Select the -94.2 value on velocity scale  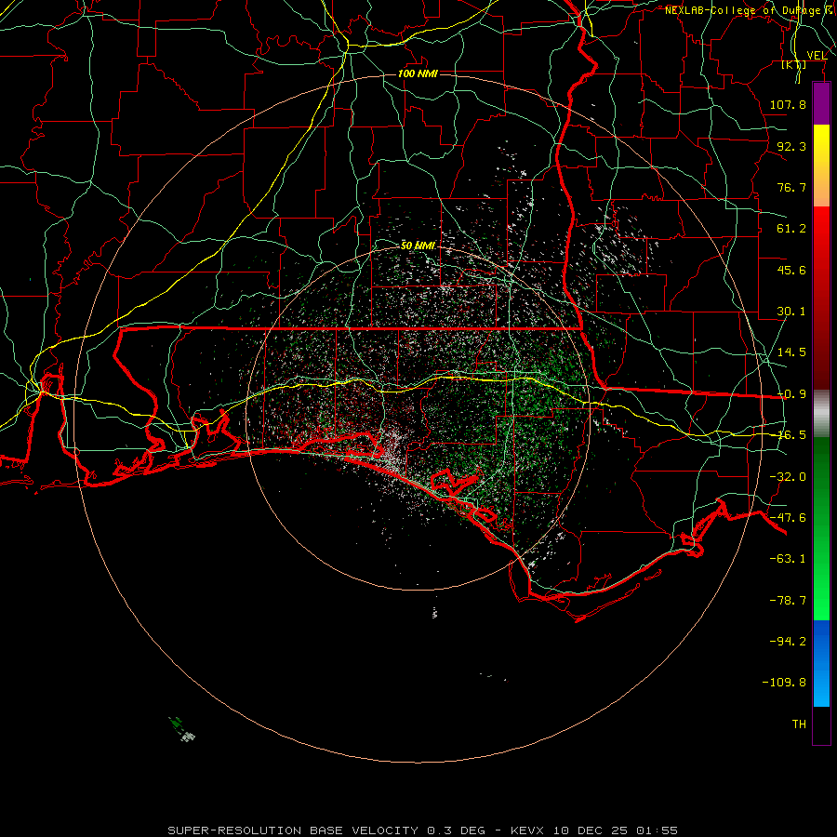788,641
